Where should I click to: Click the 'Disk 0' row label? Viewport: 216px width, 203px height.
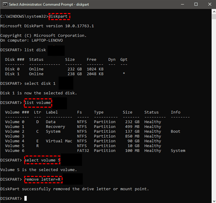12,69
